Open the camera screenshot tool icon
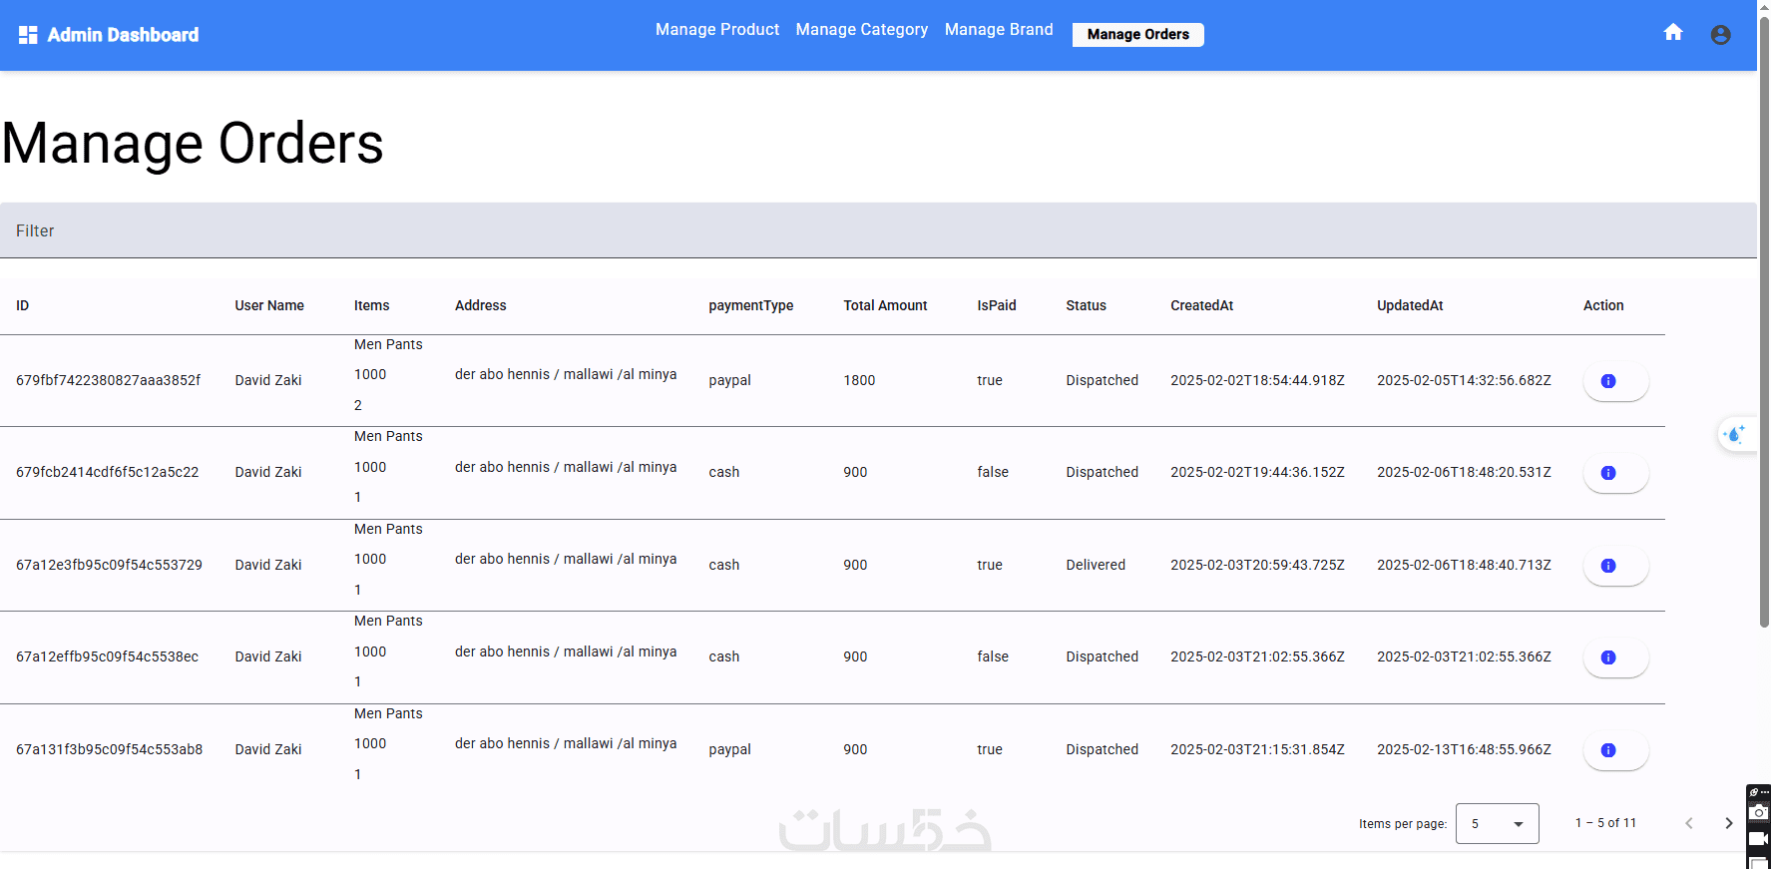 1759,812
